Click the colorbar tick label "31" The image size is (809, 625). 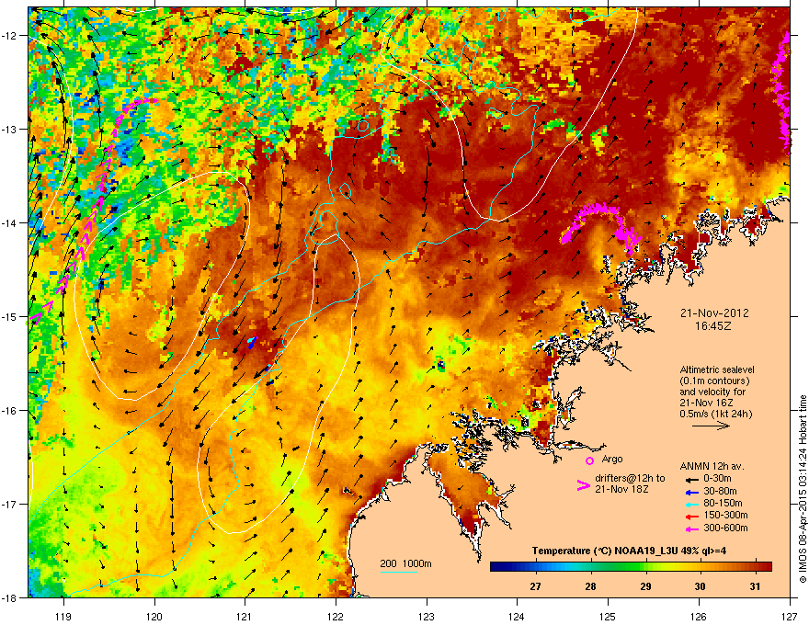(x=755, y=586)
